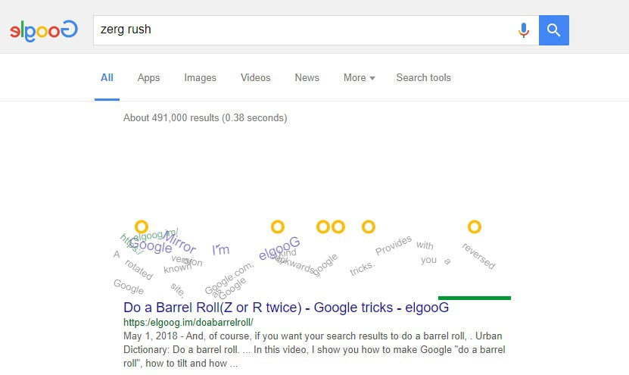The height and width of the screenshot is (375, 629).
Task: Select the All results tab
Action: (x=107, y=77)
